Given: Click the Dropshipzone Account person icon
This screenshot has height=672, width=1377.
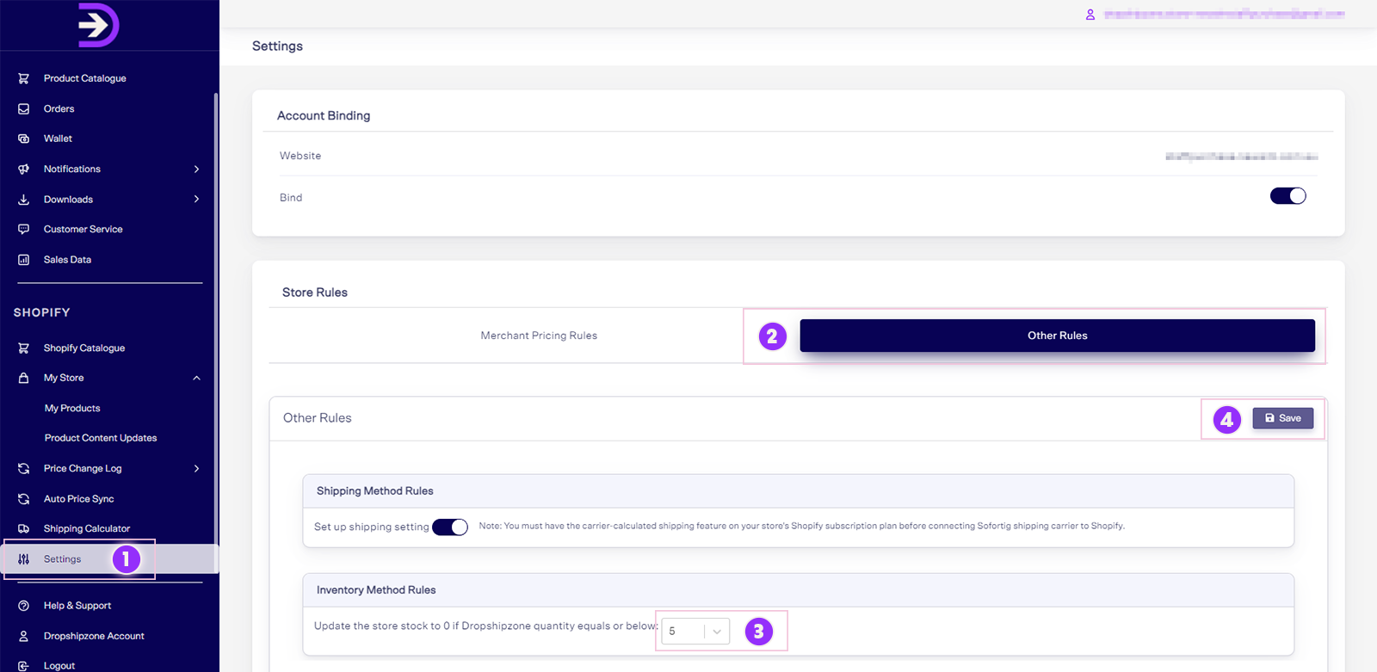Looking at the screenshot, I should coord(24,636).
